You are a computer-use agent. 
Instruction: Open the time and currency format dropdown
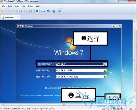point(105,70)
